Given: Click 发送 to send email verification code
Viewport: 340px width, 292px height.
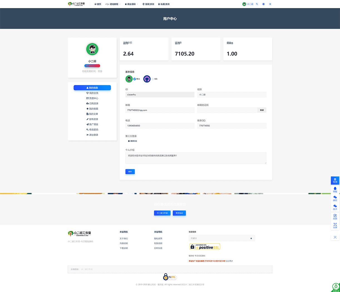Looking at the screenshot, I should 262,110.
